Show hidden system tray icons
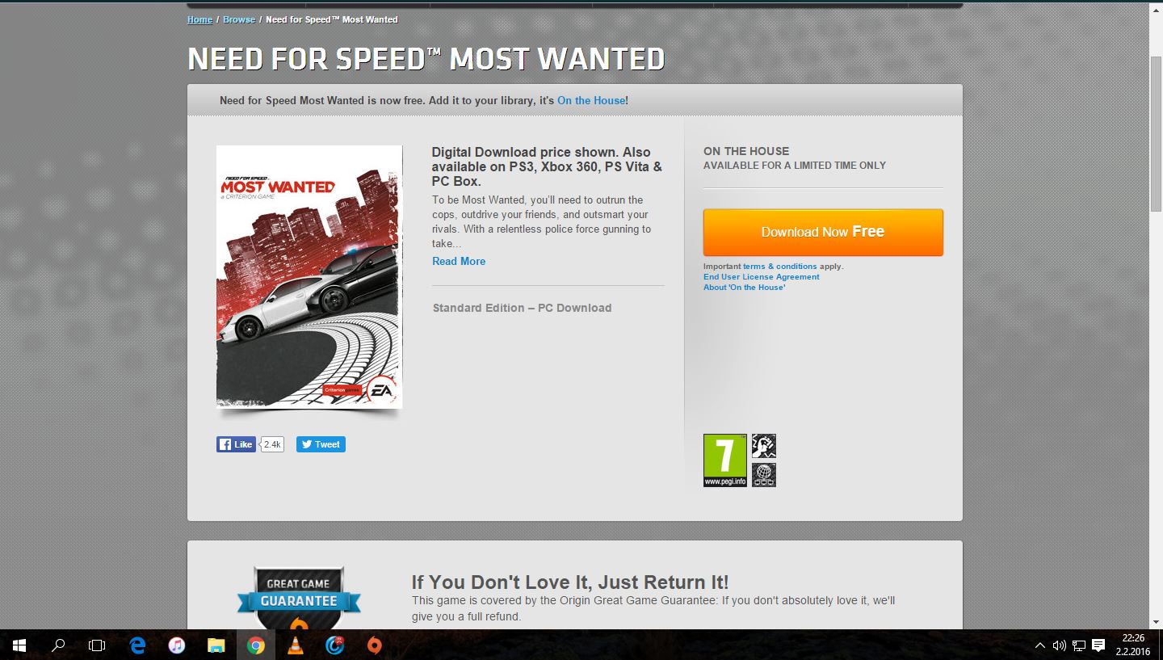This screenshot has height=660, width=1163. click(x=1039, y=645)
